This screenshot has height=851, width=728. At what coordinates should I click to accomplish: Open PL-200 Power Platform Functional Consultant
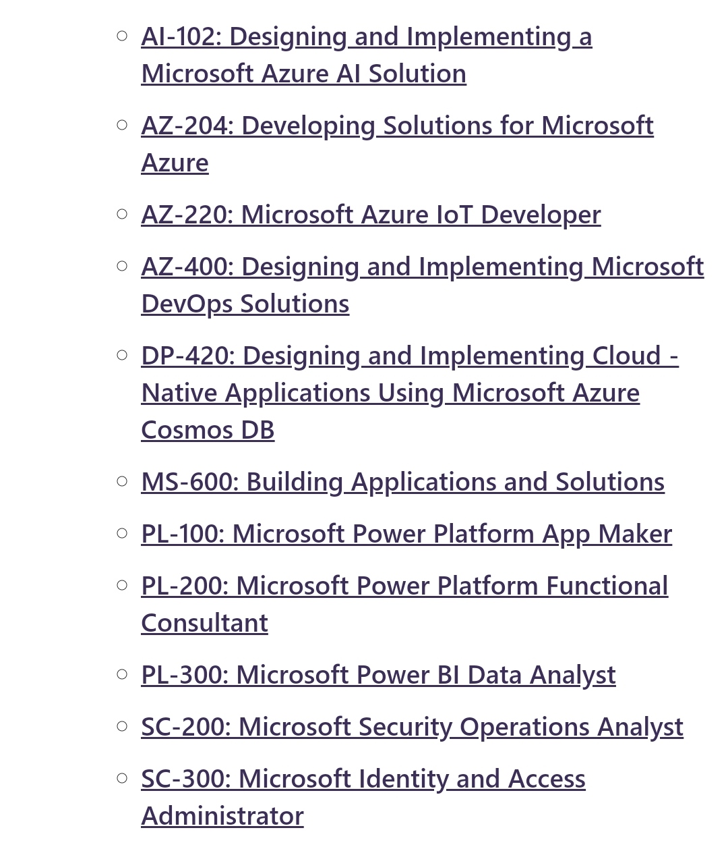pos(404,605)
